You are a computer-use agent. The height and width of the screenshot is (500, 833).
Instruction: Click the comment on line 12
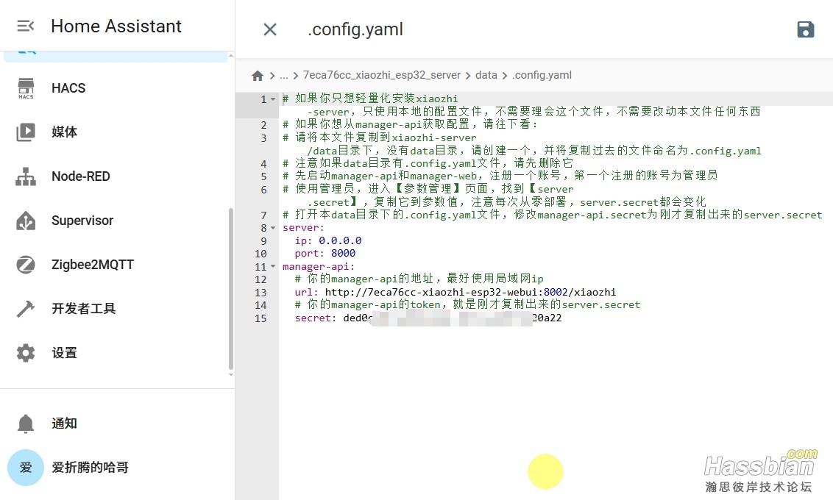tap(419, 279)
